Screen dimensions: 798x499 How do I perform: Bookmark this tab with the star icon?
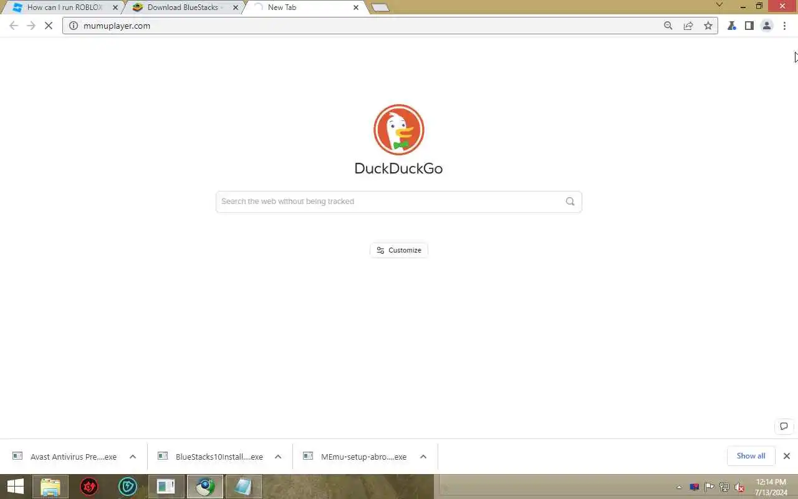click(708, 26)
